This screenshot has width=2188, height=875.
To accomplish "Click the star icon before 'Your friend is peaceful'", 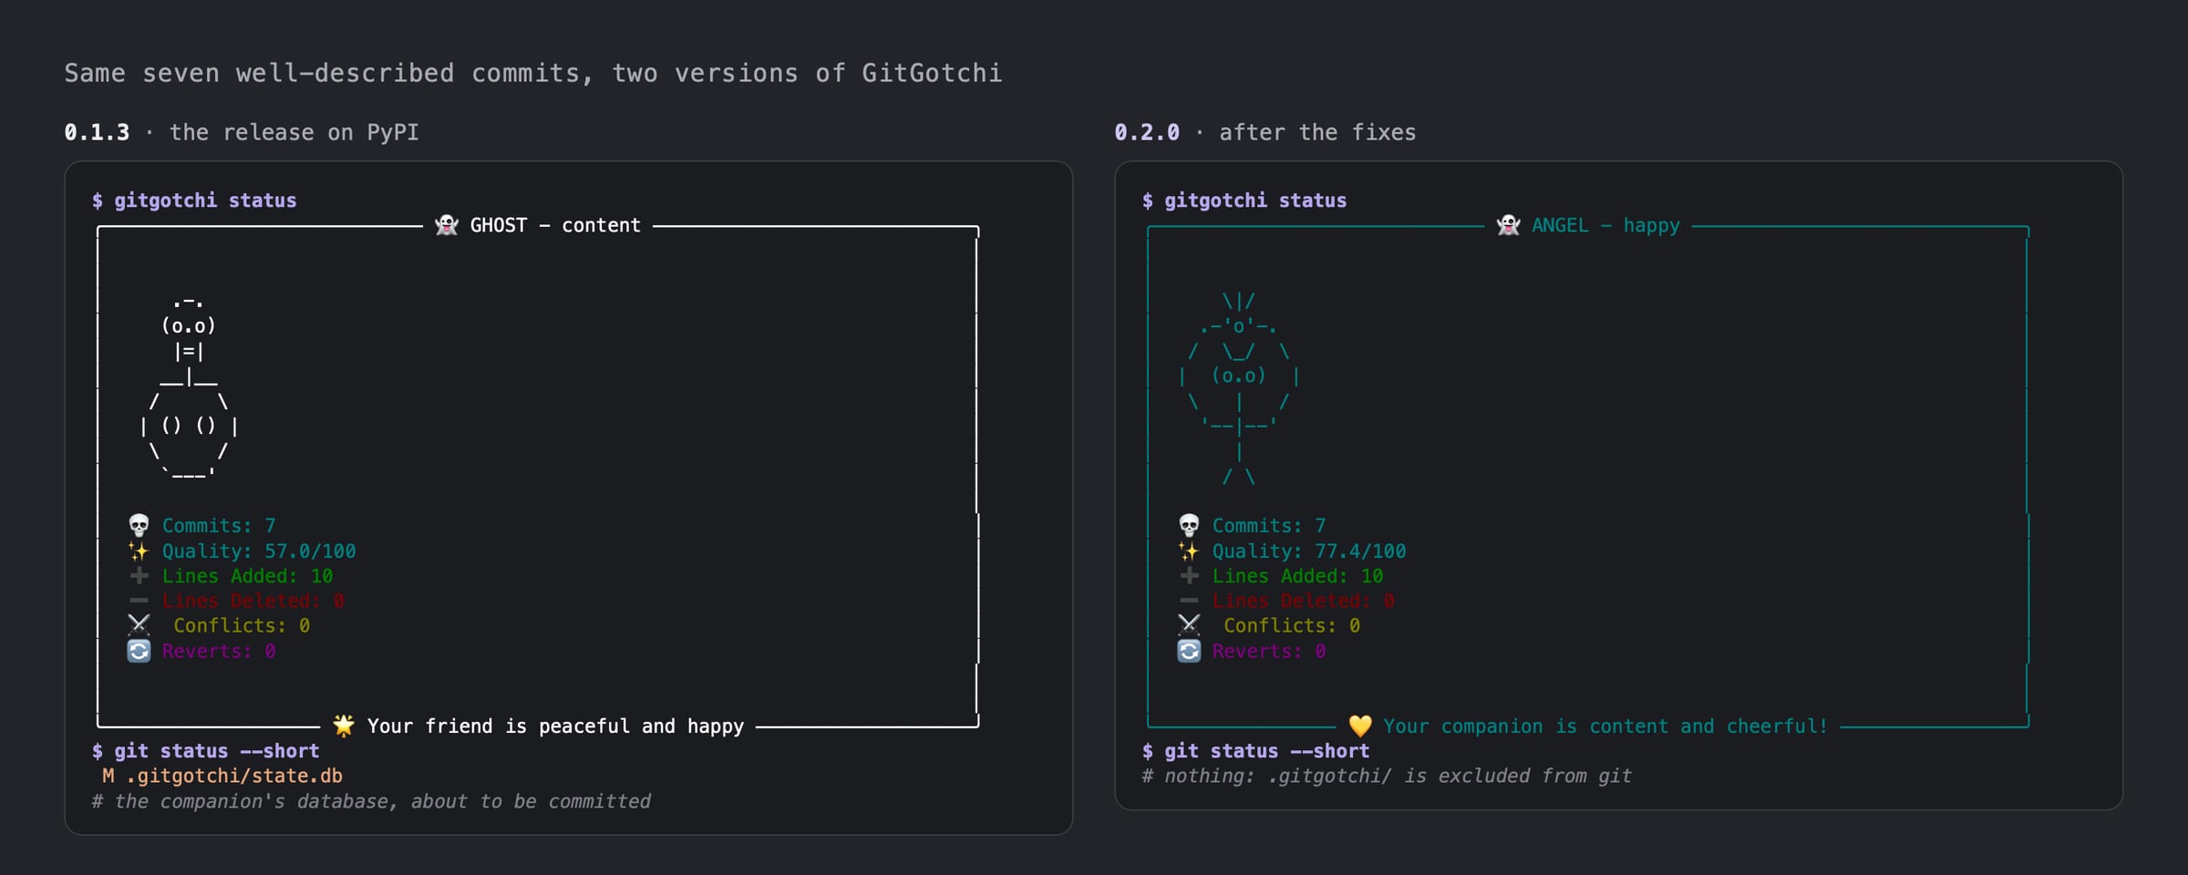I will (x=344, y=726).
